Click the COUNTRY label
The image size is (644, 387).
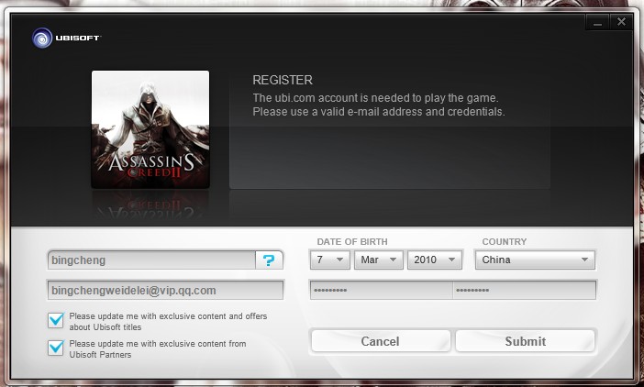505,242
